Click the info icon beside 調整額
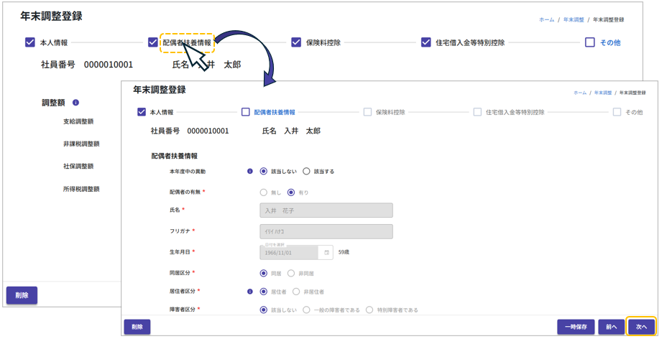662x339 pixels. [76, 103]
